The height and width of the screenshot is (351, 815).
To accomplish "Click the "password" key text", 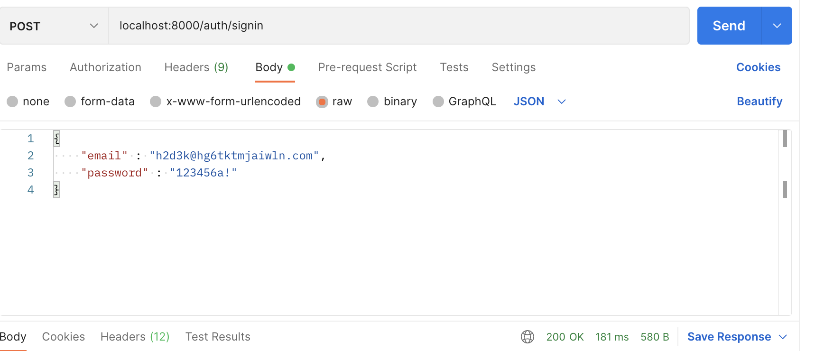I will pyautogui.click(x=115, y=173).
